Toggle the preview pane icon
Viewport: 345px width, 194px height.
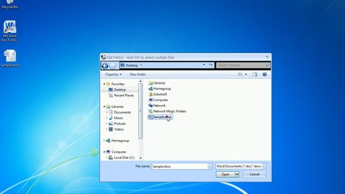255,74
